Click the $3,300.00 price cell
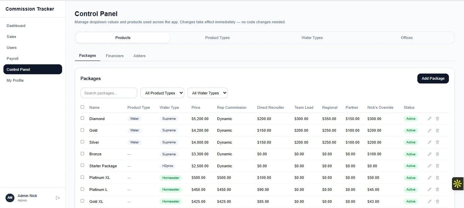 coord(200,154)
